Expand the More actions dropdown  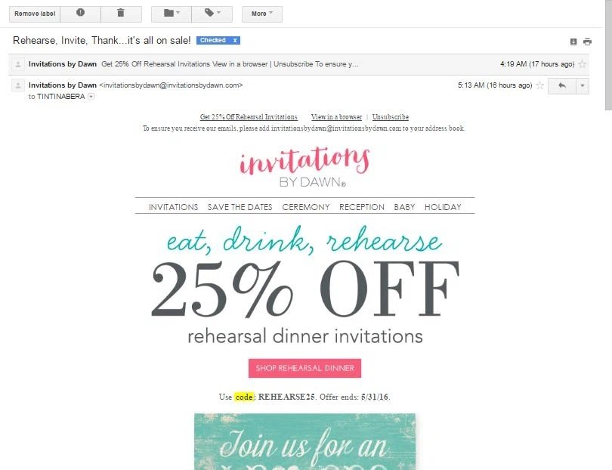[x=262, y=14]
